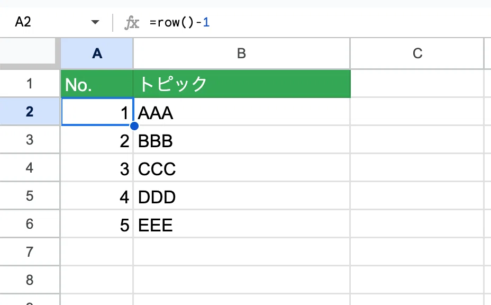This screenshot has height=305, width=491.
Task: Select row 5 header
Action: (30, 195)
